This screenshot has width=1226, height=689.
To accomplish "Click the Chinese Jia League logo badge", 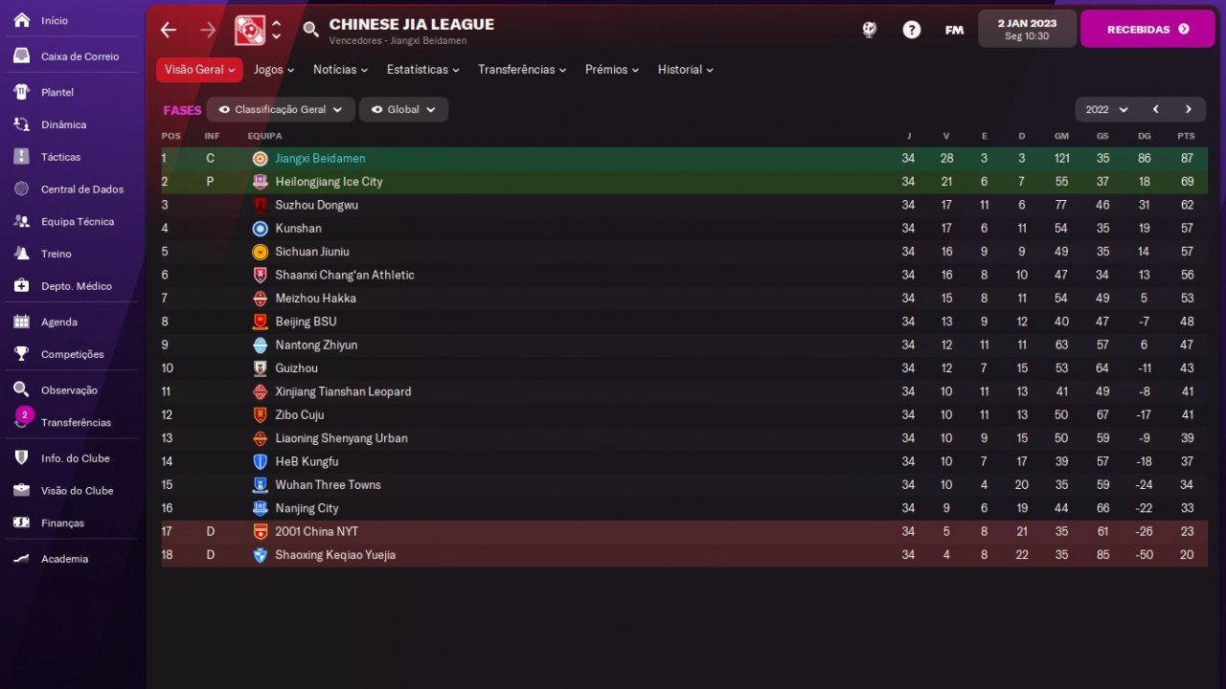I will tap(250, 30).
